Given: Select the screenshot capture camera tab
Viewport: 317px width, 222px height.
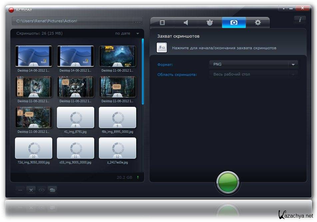Looking at the screenshot, I should tap(234, 23).
